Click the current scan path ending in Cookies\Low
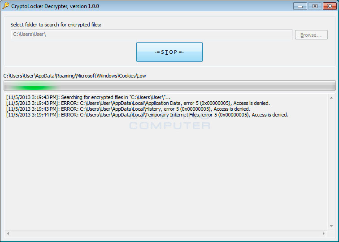339x242 pixels. 74,76
